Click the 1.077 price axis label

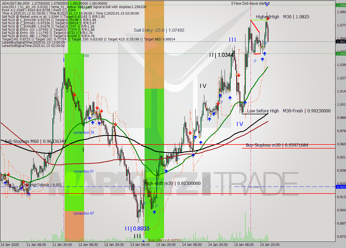pos(341,25)
